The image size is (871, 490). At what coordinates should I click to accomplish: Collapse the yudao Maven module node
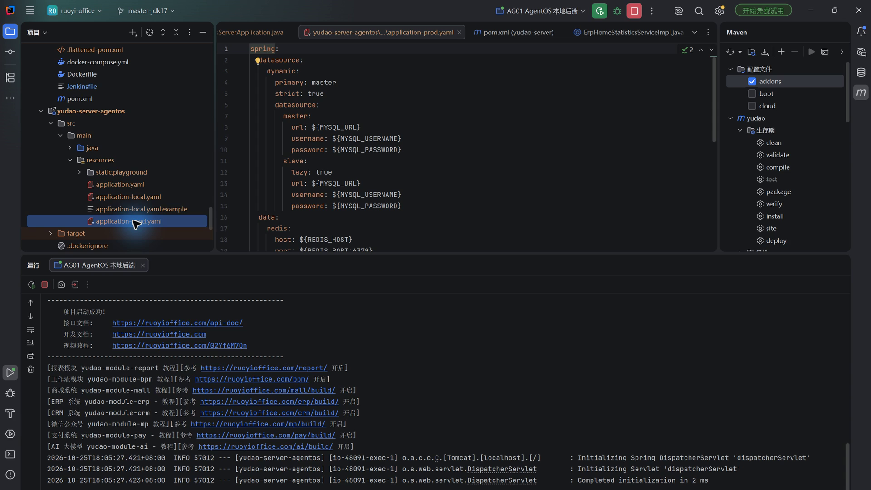click(x=730, y=118)
